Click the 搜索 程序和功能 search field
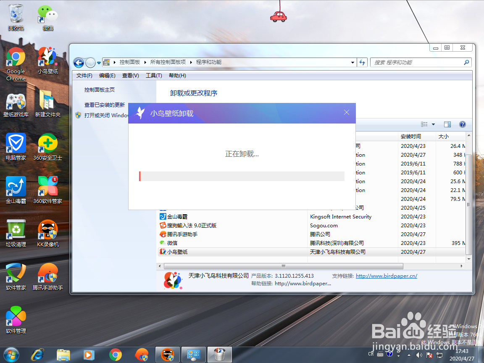Screen dimensions: 484x363 coord(421,62)
